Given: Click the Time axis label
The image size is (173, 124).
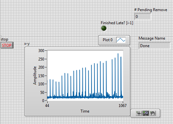Looking at the screenshot, I should [x=85, y=111].
